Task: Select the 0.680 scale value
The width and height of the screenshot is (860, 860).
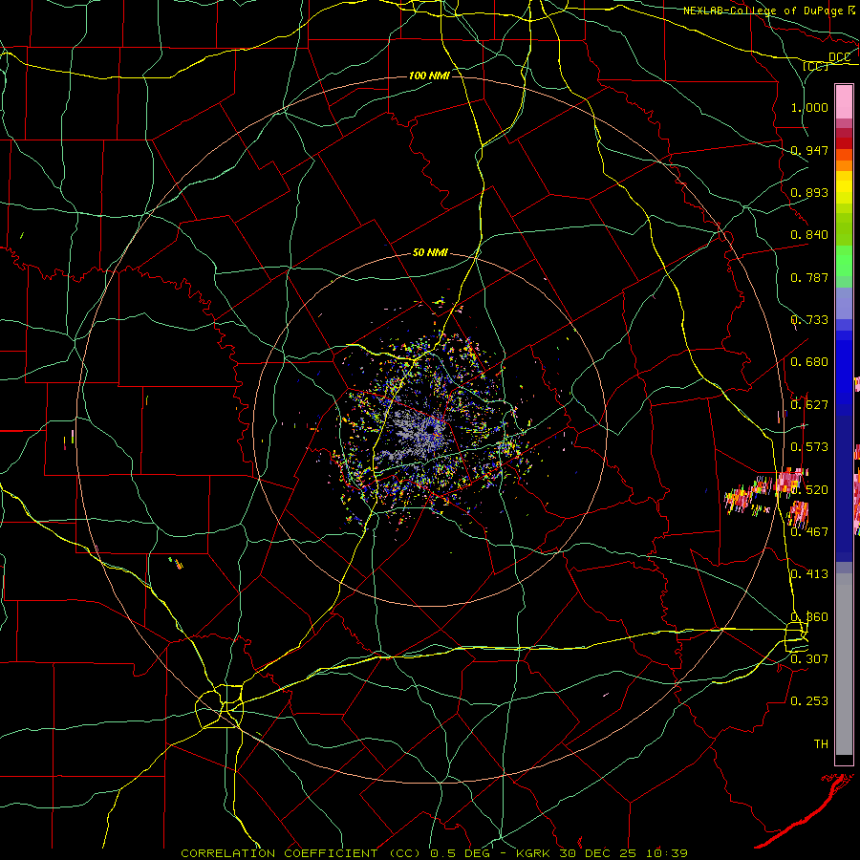Action: click(809, 362)
